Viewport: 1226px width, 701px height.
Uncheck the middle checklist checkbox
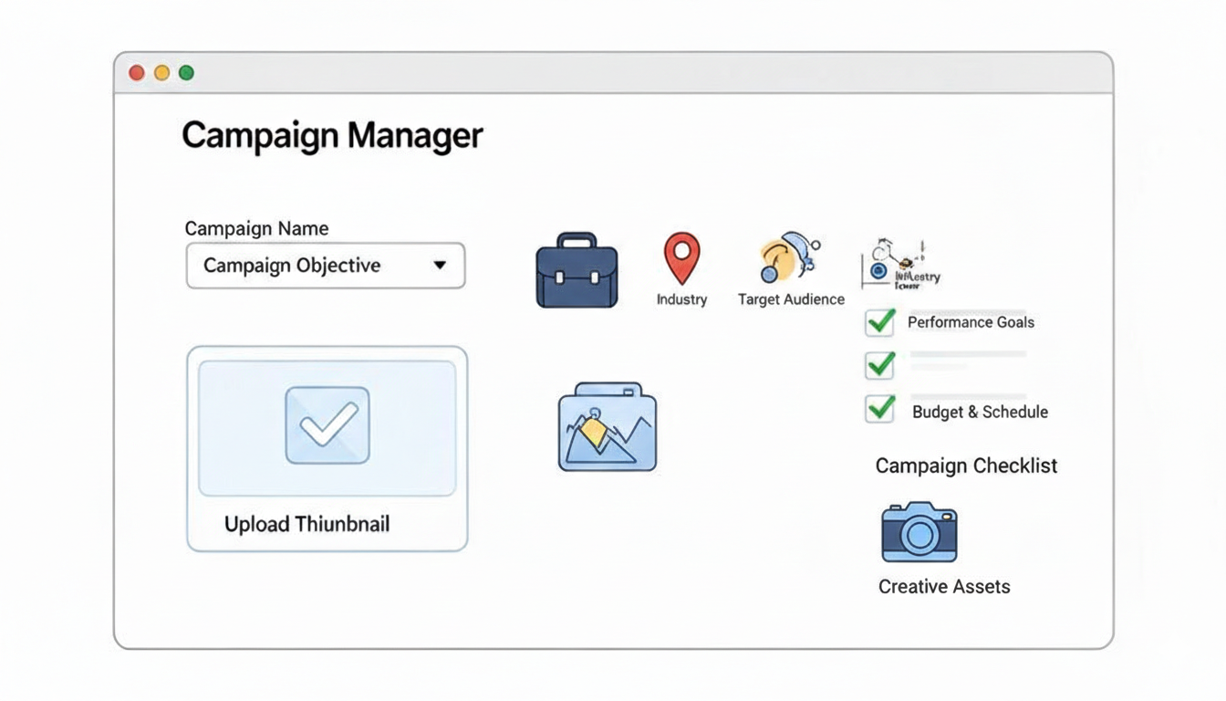click(x=878, y=365)
